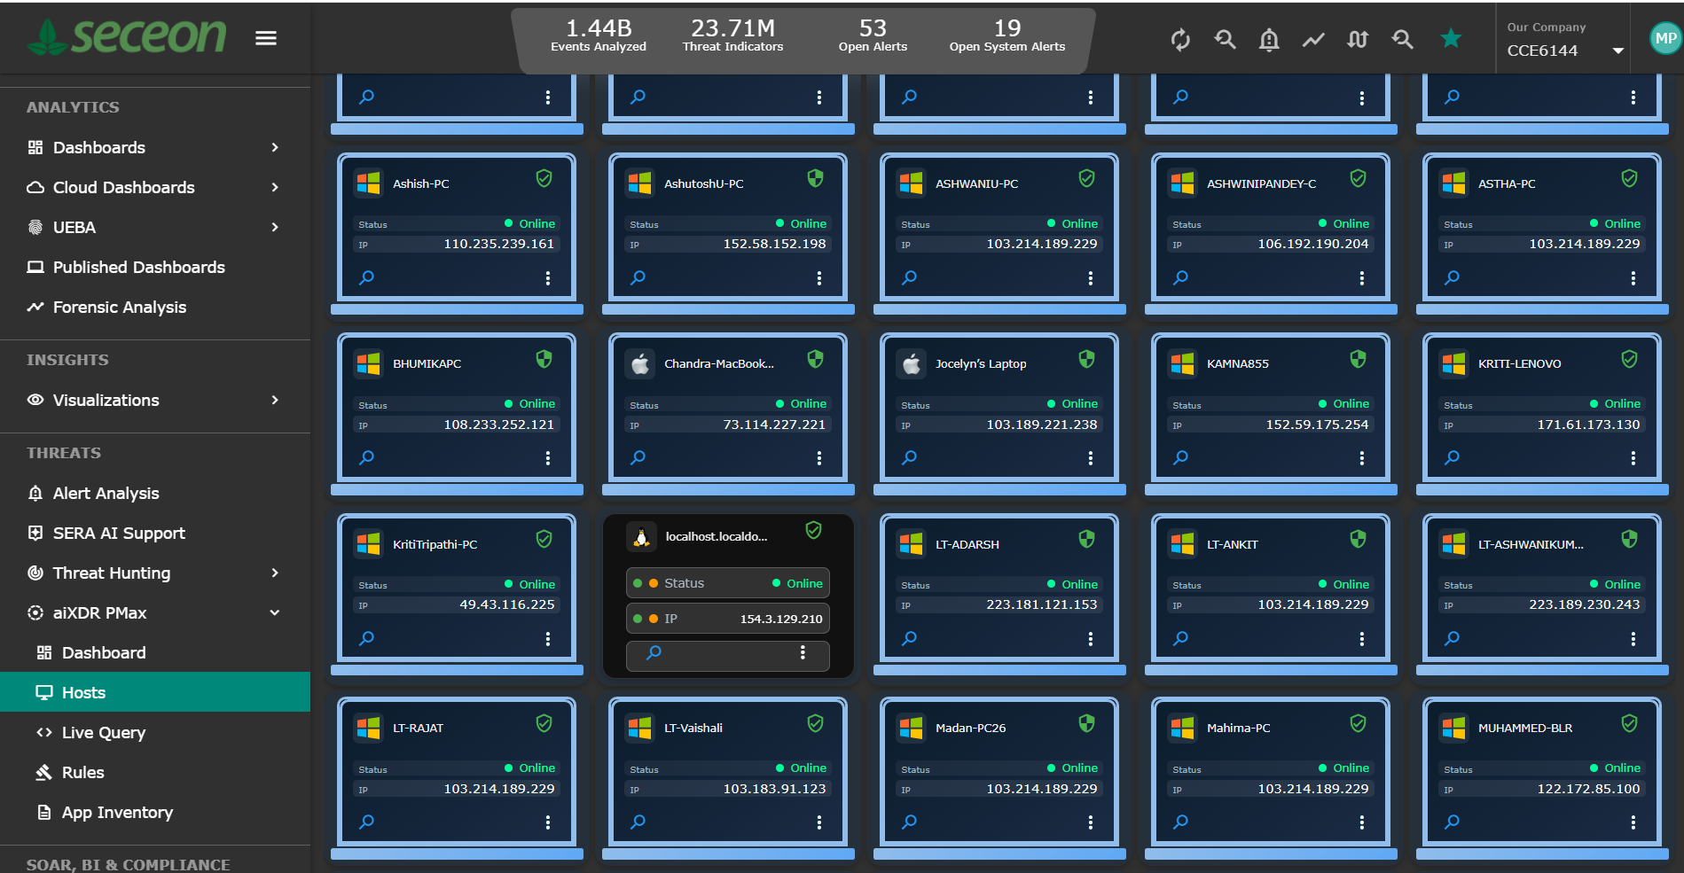The height and width of the screenshot is (873, 1684).
Task: Click the refresh icon in top toolbar
Action: tap(1180, 39)
